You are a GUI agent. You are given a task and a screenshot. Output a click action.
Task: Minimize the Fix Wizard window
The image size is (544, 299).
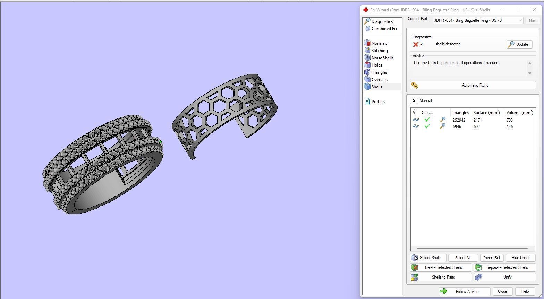(502, 10)
